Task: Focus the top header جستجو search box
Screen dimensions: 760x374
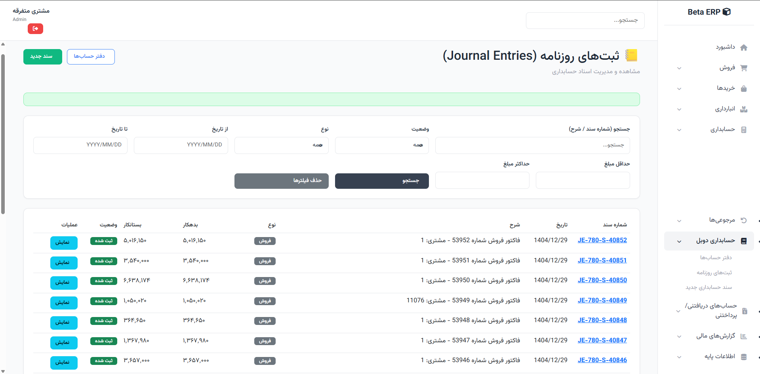Action: coord(585,21)
